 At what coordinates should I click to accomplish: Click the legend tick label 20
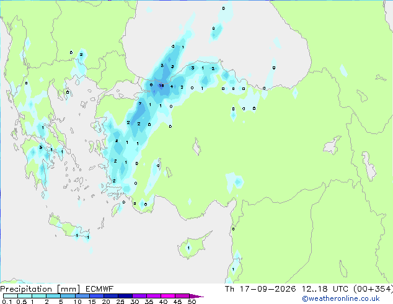[x=106, y=302]
